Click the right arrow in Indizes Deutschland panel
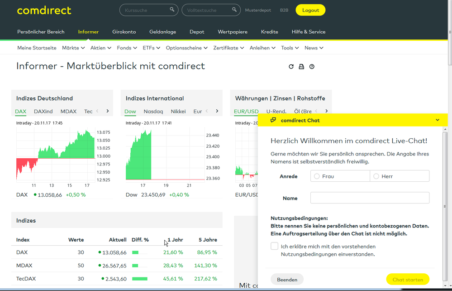This screenshot has width=452, height=291. (x=108, y=111)
